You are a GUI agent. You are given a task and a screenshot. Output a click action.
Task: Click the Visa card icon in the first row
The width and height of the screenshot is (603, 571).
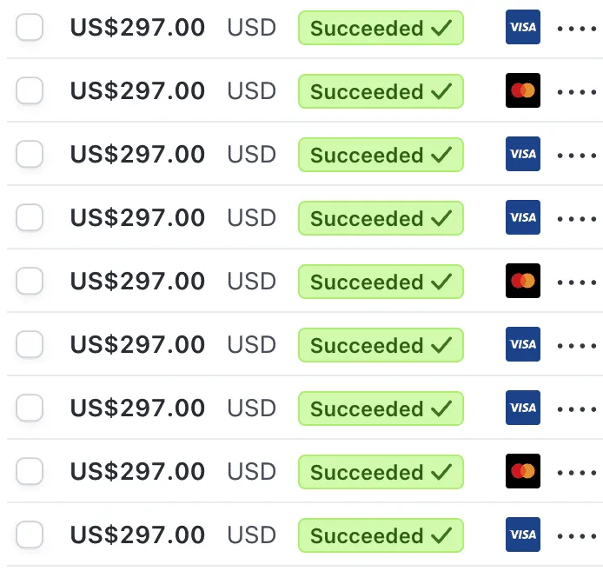click(522, 27)
